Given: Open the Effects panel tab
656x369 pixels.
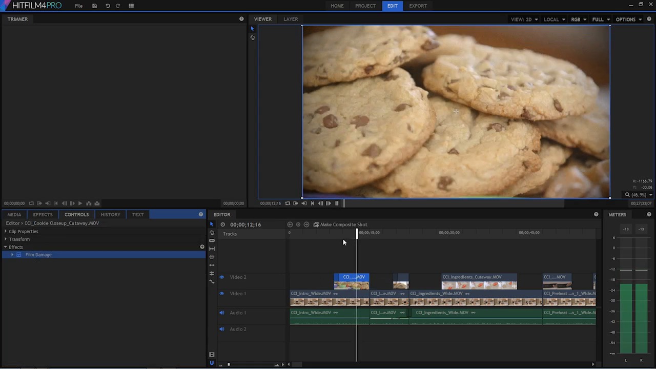Looking at the screenshot, I should [43, 215].
